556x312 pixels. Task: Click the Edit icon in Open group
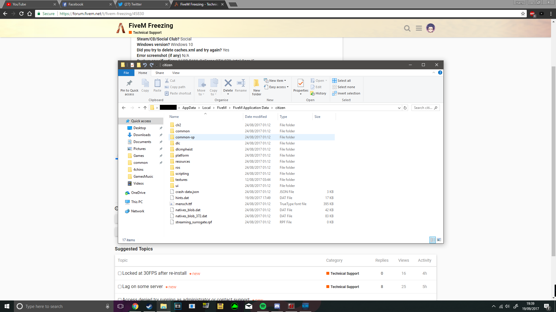[x=312, y=87]
